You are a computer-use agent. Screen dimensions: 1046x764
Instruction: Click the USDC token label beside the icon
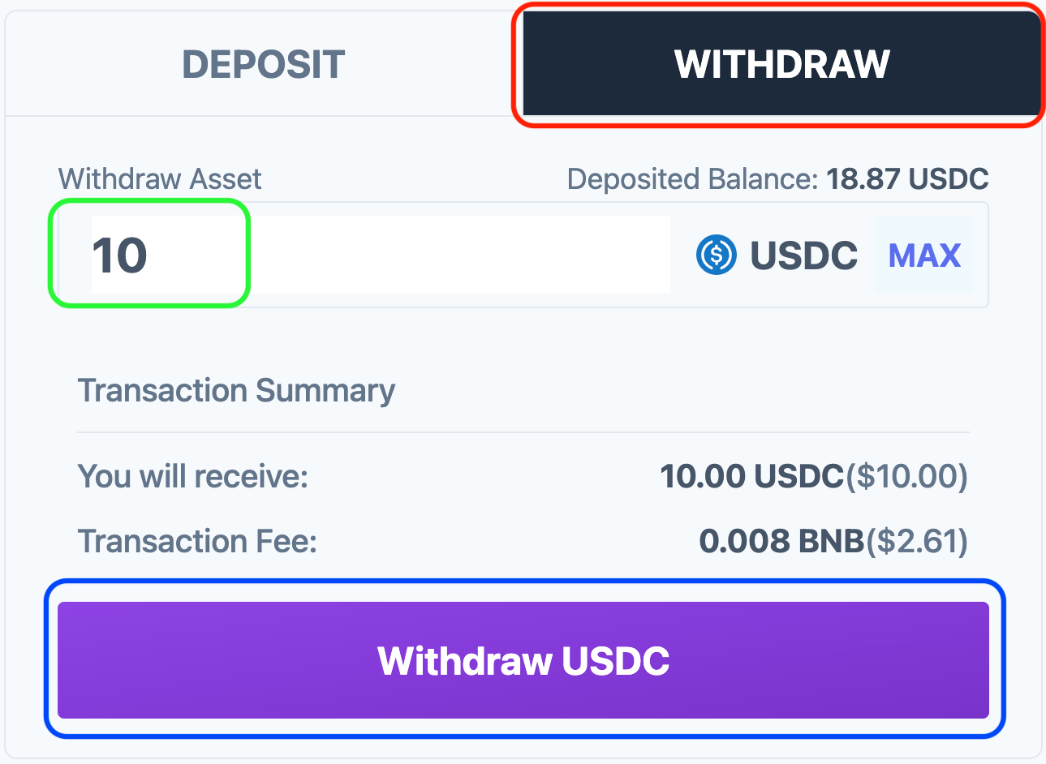click(x=803, y=255)
